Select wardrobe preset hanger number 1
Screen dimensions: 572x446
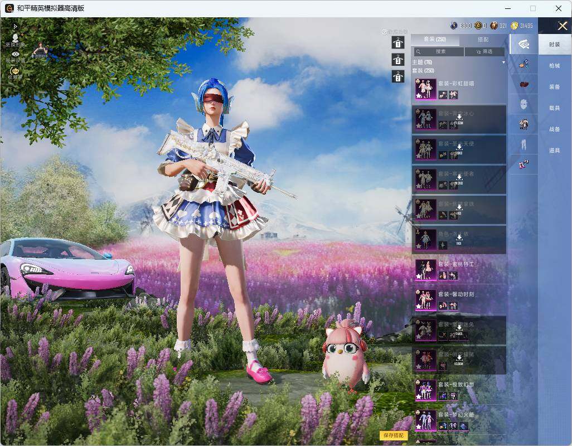398,42
